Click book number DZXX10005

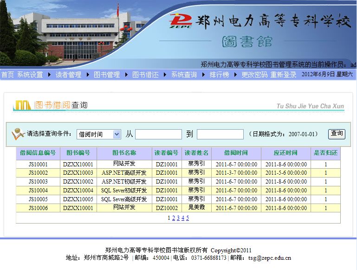pos(78,199)
